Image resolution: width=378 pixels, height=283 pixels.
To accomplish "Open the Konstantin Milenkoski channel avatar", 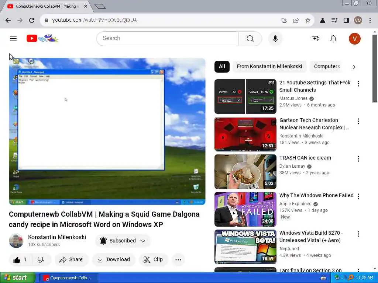I will point(16,241).
